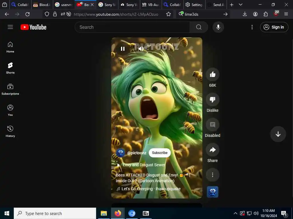Screen dimensions: 293x219
Task: Bookmark this page with the star icon
Action: click(168, 14)
